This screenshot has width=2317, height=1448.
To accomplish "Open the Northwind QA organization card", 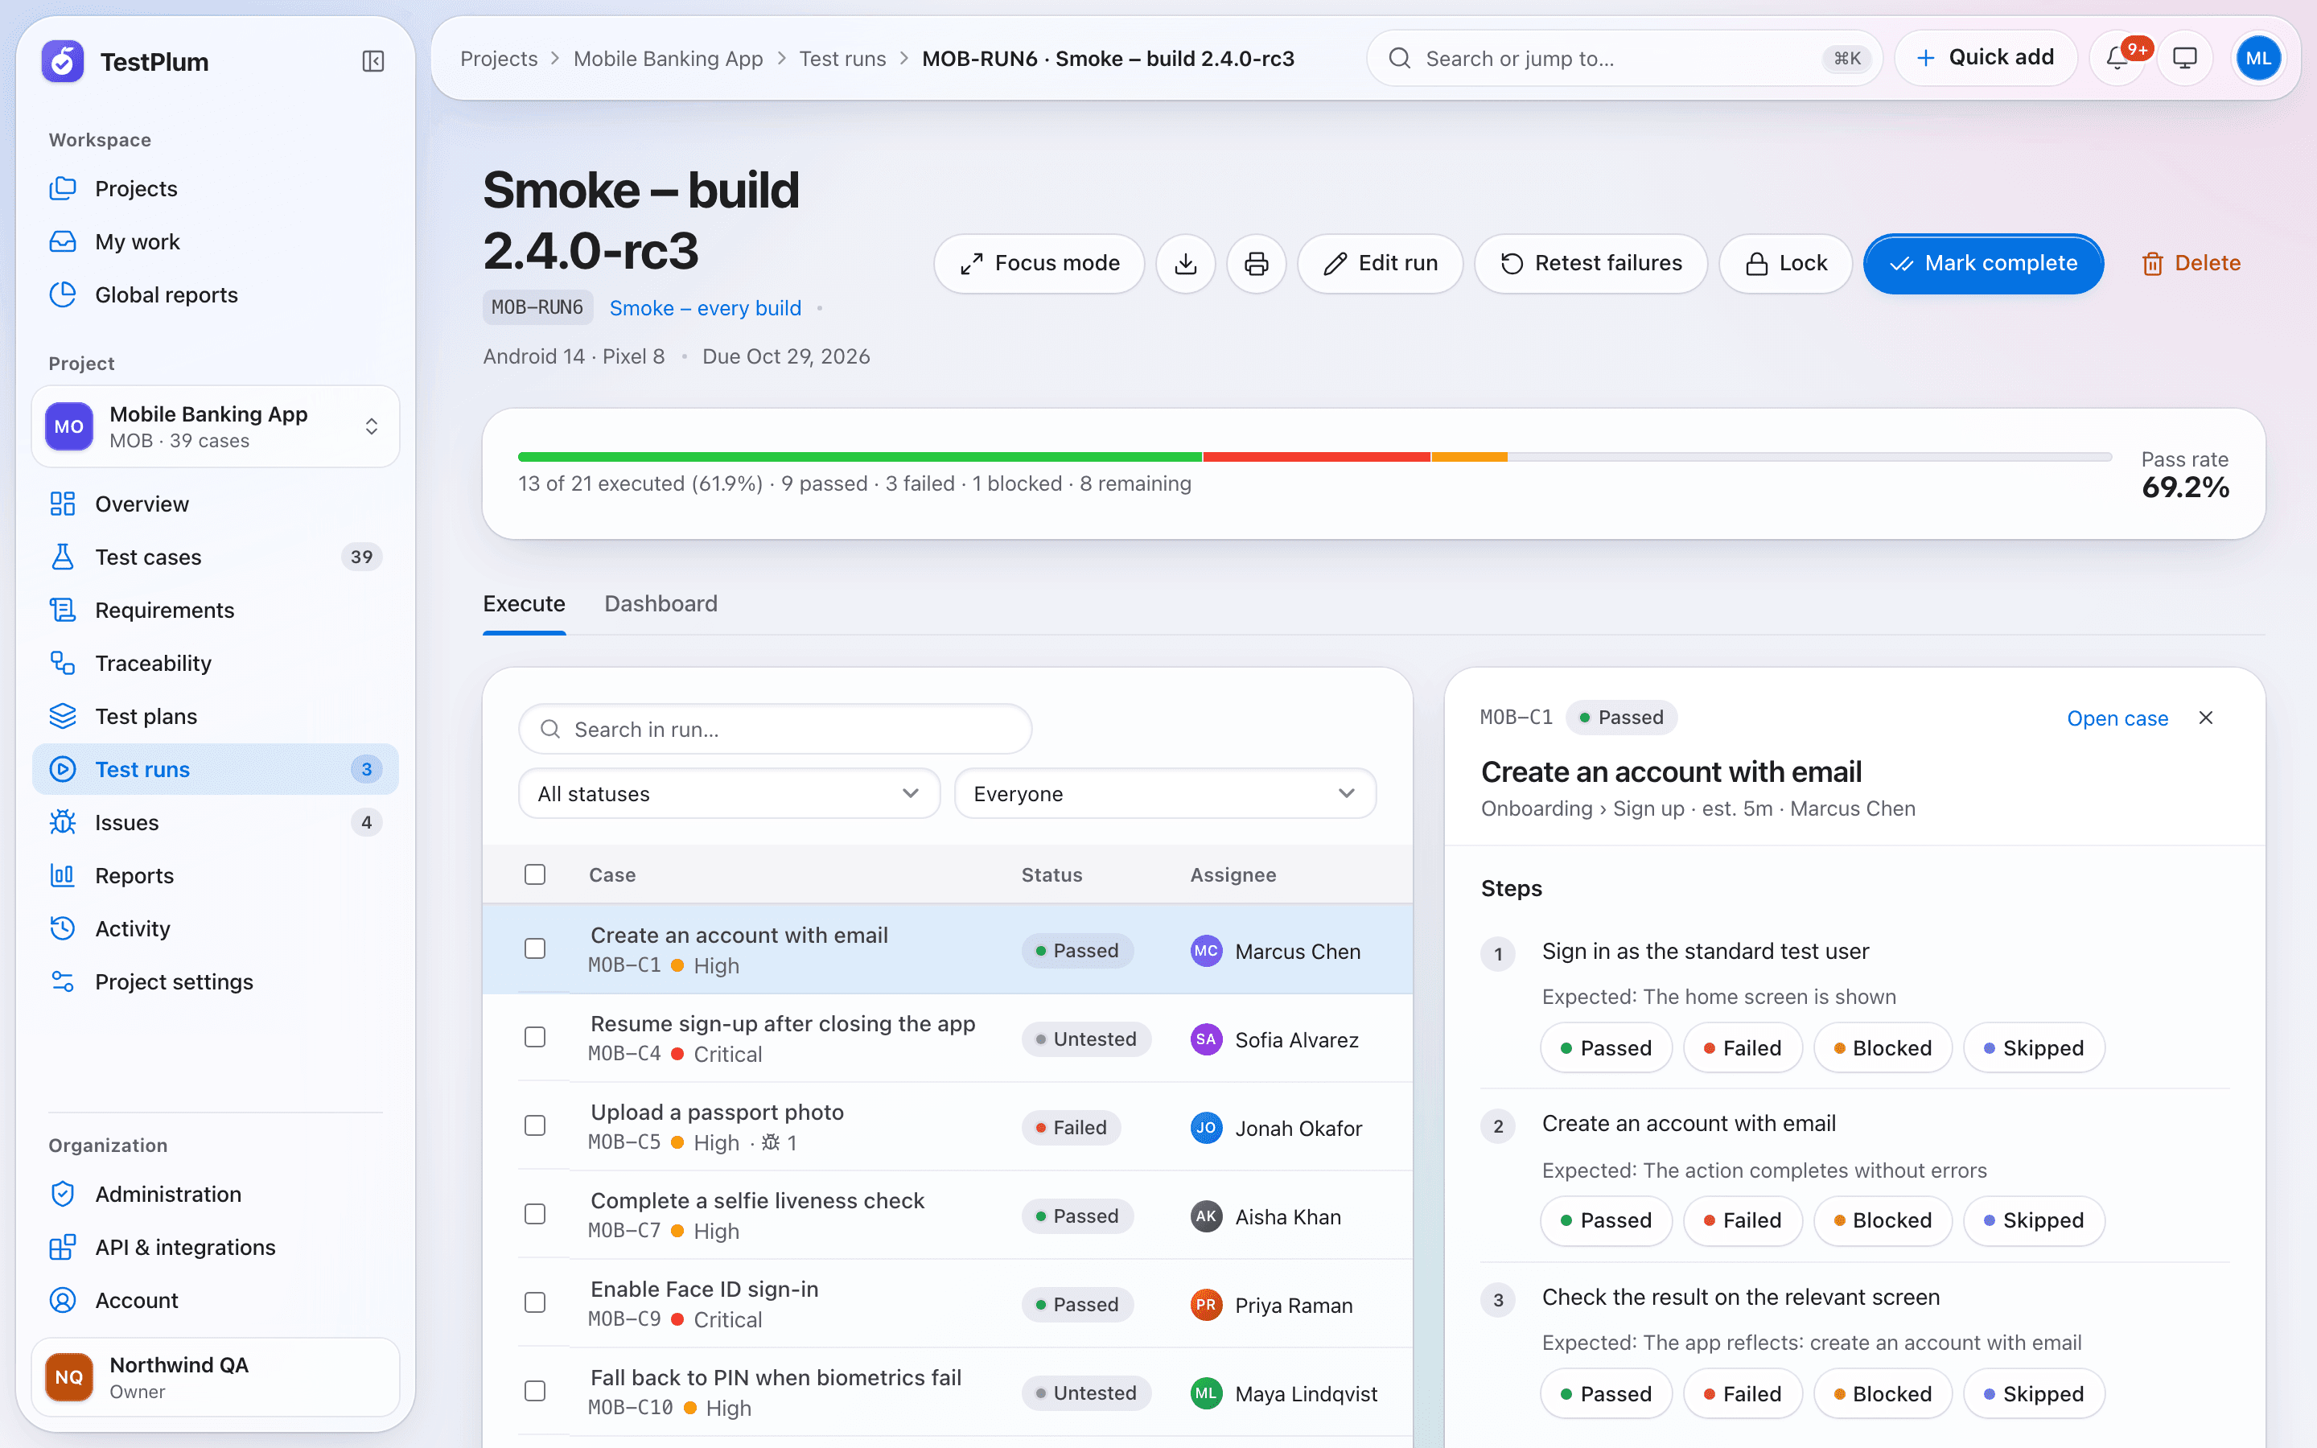I will 216,1377.
